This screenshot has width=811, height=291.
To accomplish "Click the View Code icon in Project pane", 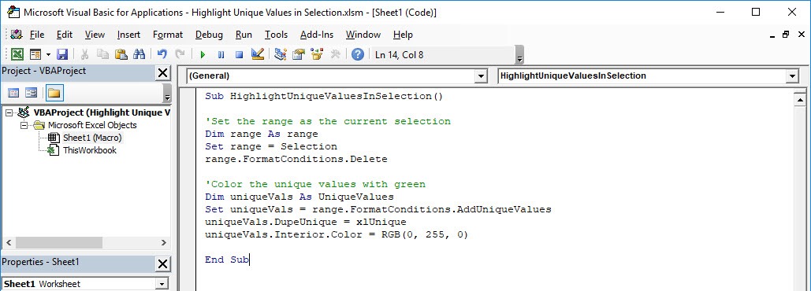I will [x=13, y=94].
